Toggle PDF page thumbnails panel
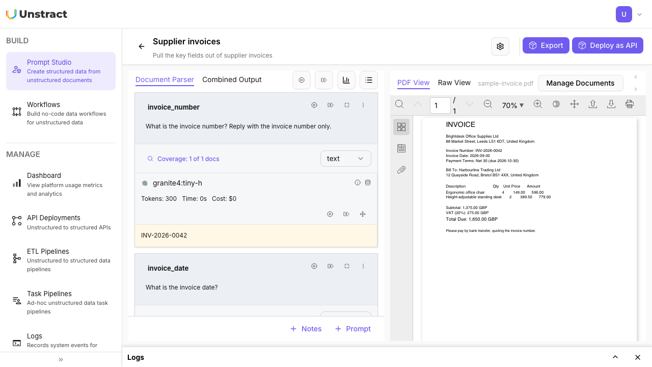 (401, 127)
